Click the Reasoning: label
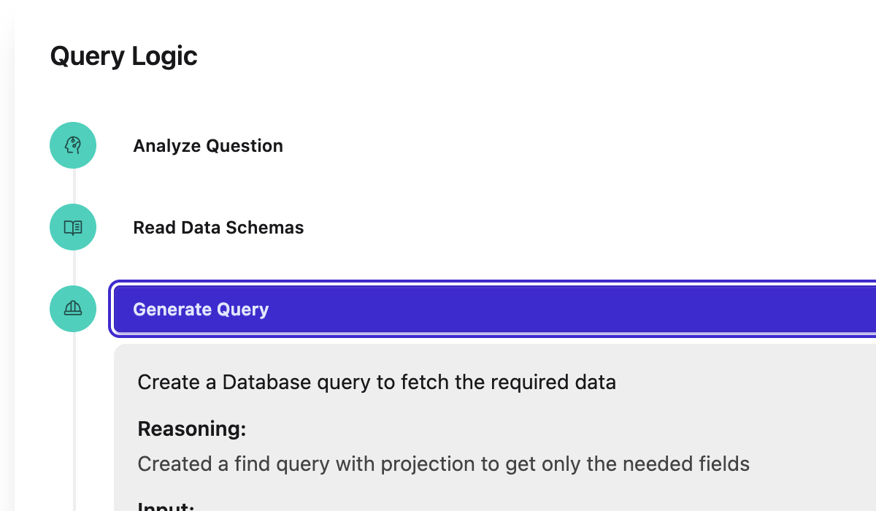 coord(192,429)
